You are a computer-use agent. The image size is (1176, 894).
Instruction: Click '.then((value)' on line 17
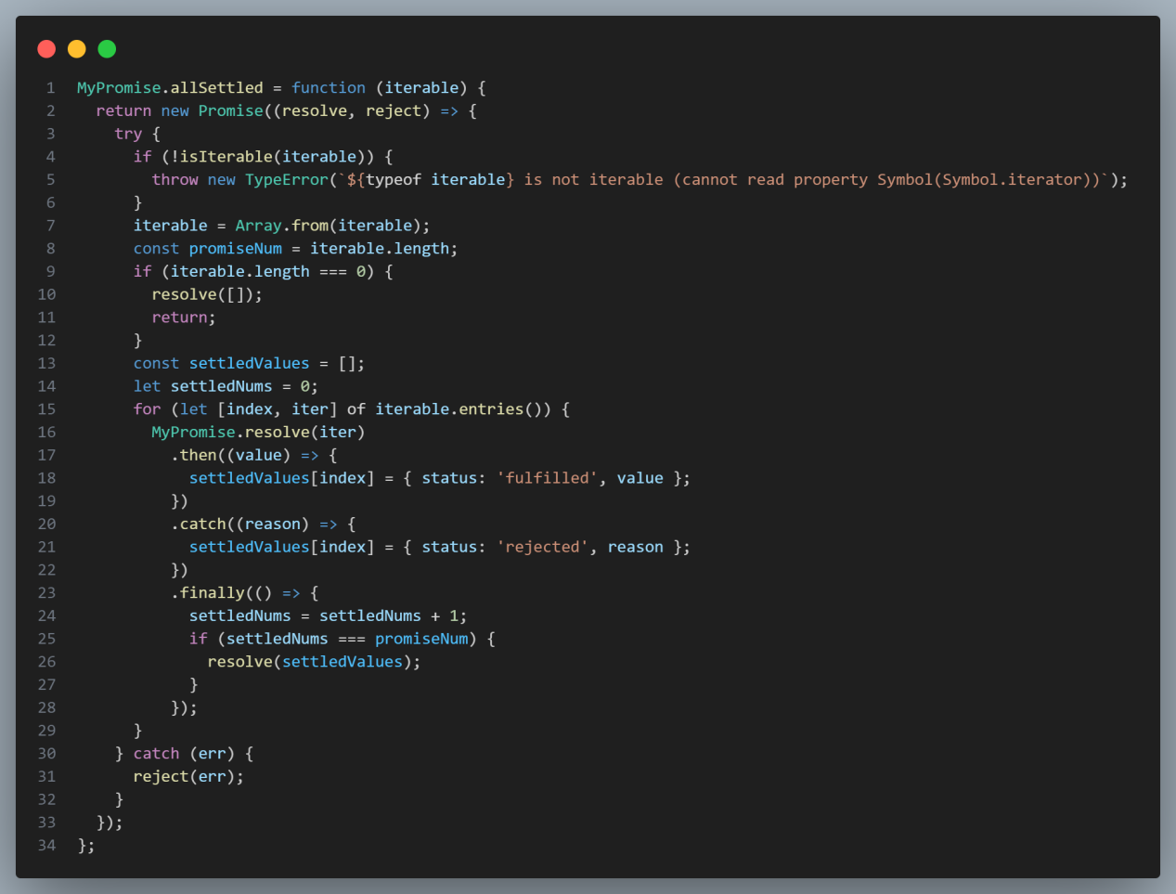point(231,455)
